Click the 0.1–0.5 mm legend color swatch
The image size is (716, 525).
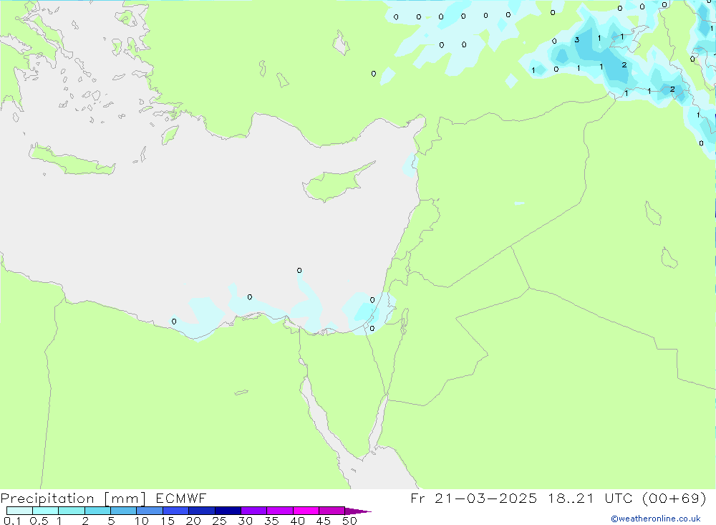click(19, 511)
